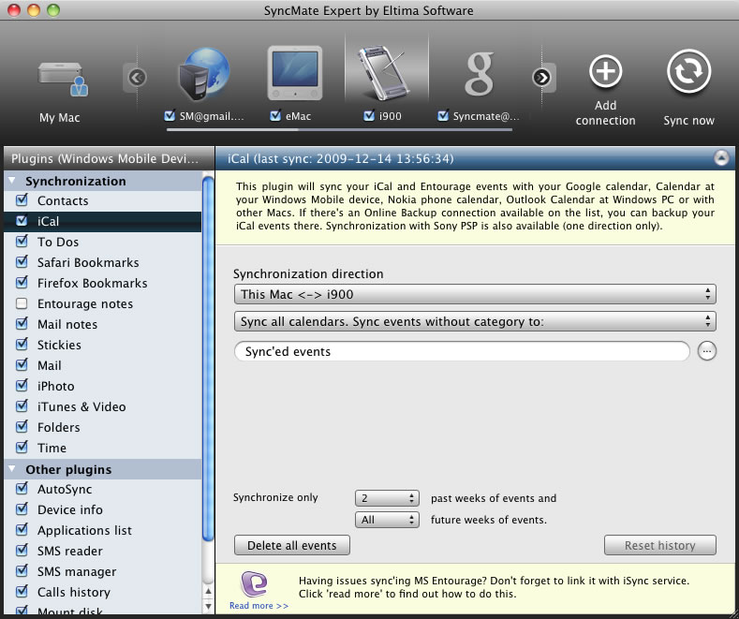
Task: Collapse the iCal description header arrow
Action: (x=721, y=158)
